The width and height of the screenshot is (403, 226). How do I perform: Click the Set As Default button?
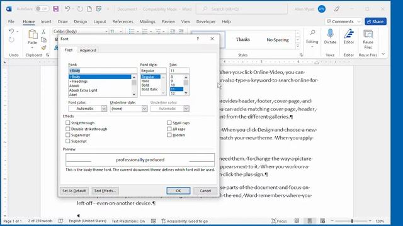pos(74,191)
